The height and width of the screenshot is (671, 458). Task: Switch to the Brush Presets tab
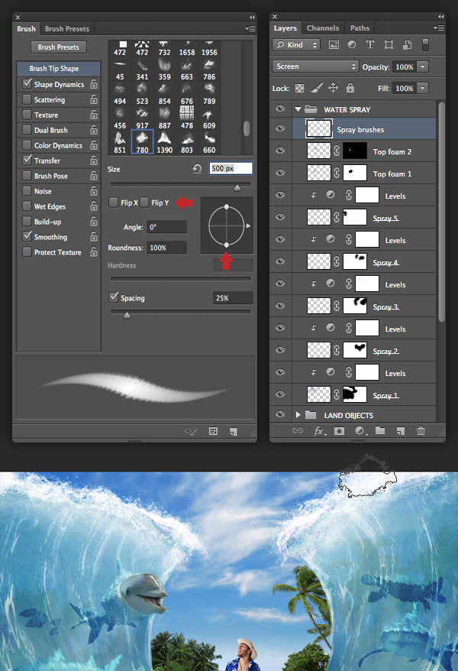[x=67, y=29]
